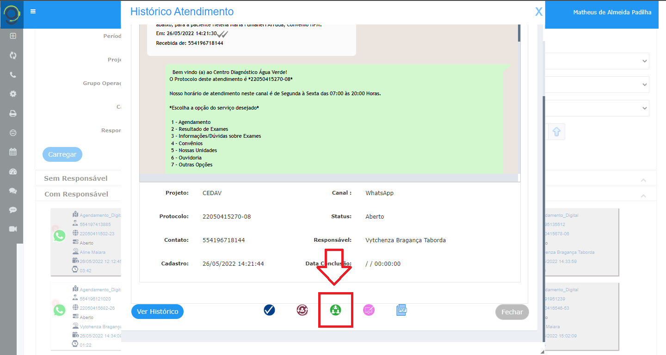Open the second dropdown on the right

tap(597, 85)
